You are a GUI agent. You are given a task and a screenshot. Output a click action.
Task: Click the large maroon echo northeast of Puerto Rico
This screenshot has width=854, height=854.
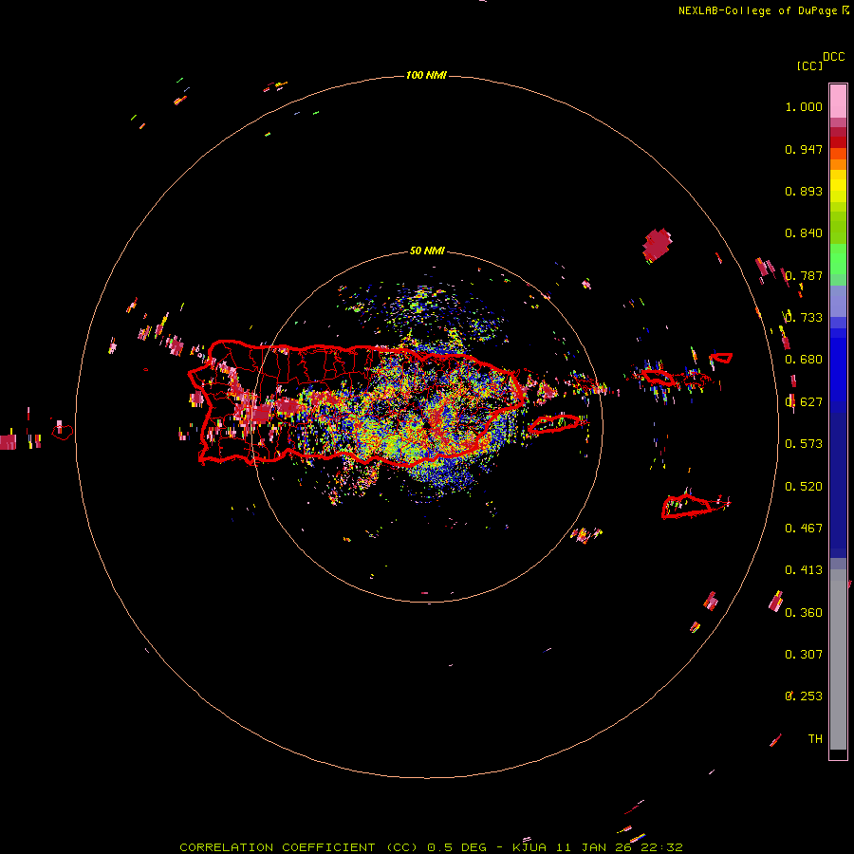(657, 245)
